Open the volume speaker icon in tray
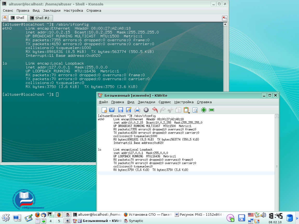This screenshot has width=299, height=224. click(x=263, y=215)
